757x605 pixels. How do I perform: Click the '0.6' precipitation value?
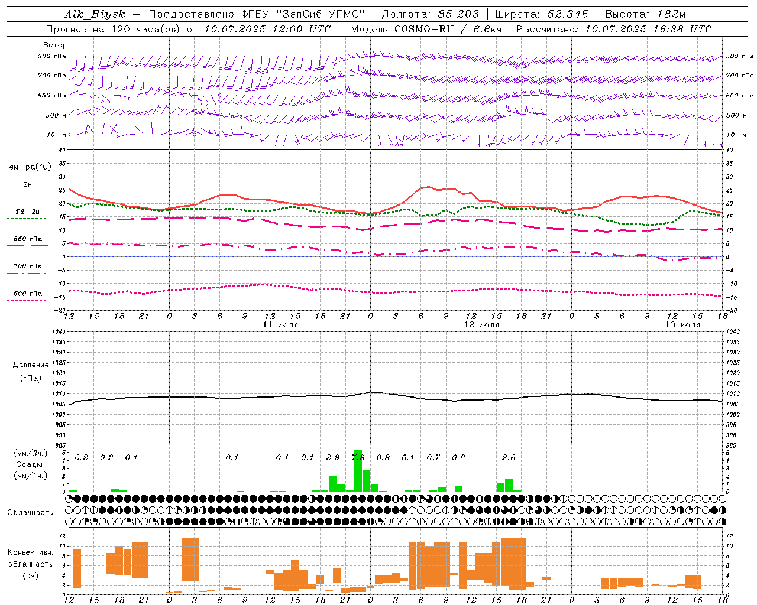click(458, 458)
